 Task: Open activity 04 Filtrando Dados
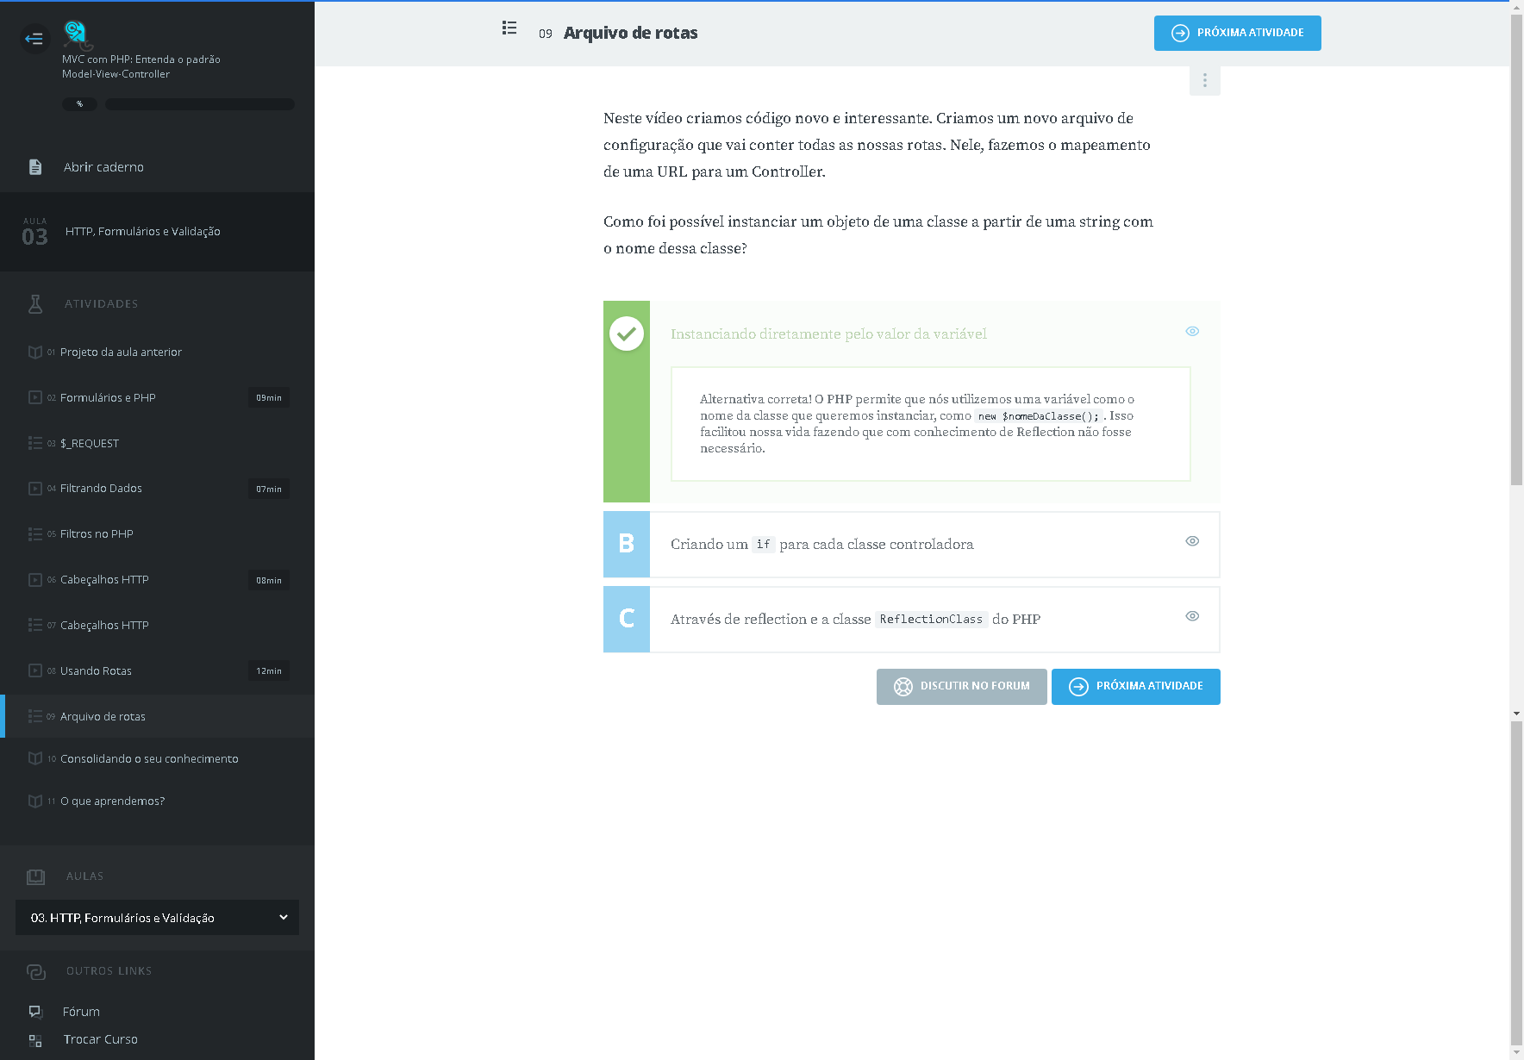pyautogui.click(x=101, y=489)
